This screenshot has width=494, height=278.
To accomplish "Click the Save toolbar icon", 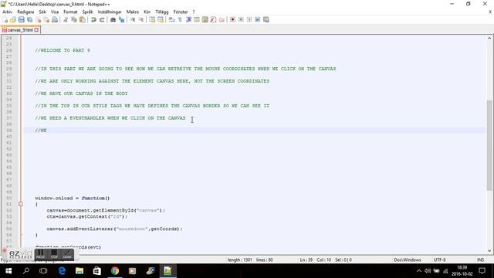I will click(21, 19).
